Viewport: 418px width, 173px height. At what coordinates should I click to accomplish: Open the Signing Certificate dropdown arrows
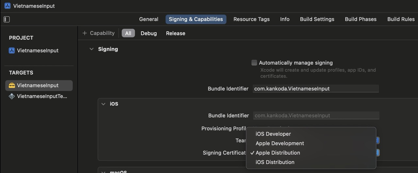click(x=377, y=152)
